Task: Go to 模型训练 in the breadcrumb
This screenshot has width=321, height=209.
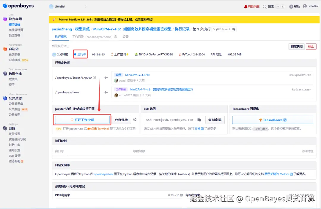Action: (x=82, y=29)
